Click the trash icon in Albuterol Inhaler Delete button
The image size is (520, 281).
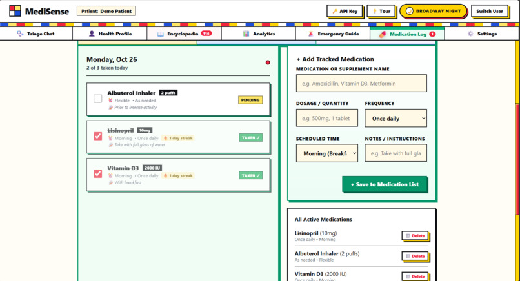(x=408, y=256)
